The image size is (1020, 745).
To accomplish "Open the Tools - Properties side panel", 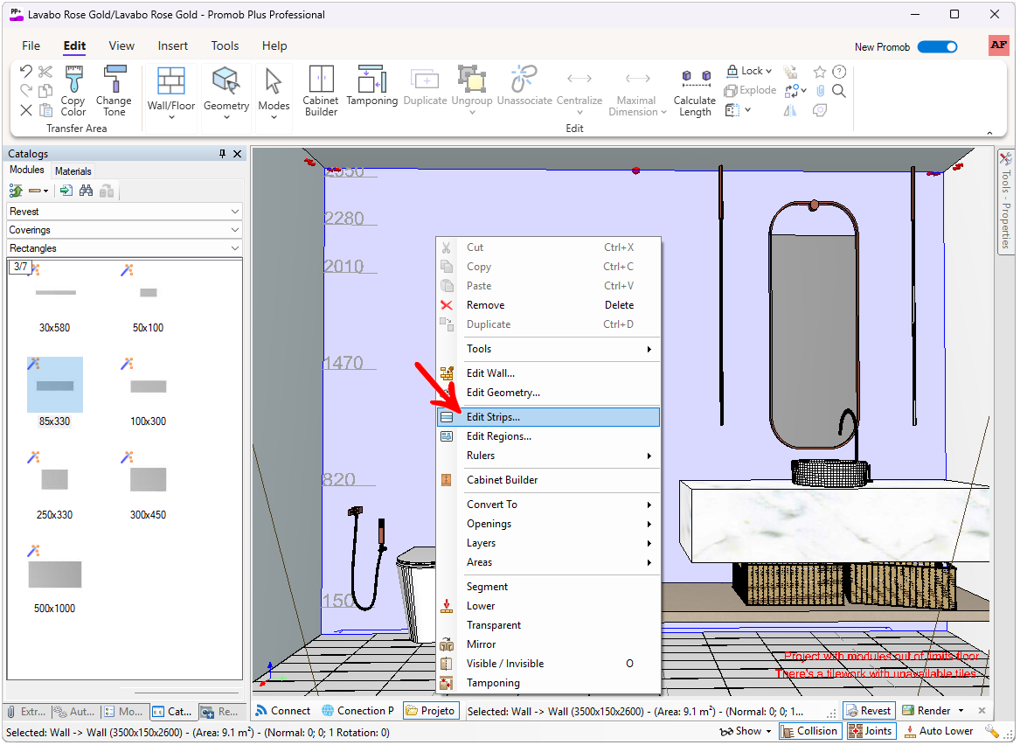I will pyautogui.click(x=1006, y=200).
